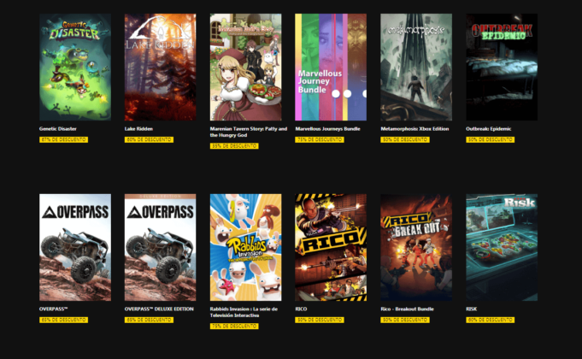Open the Rico Break Out bundle cover
The image size is (582, 359).
click(416, 247)
